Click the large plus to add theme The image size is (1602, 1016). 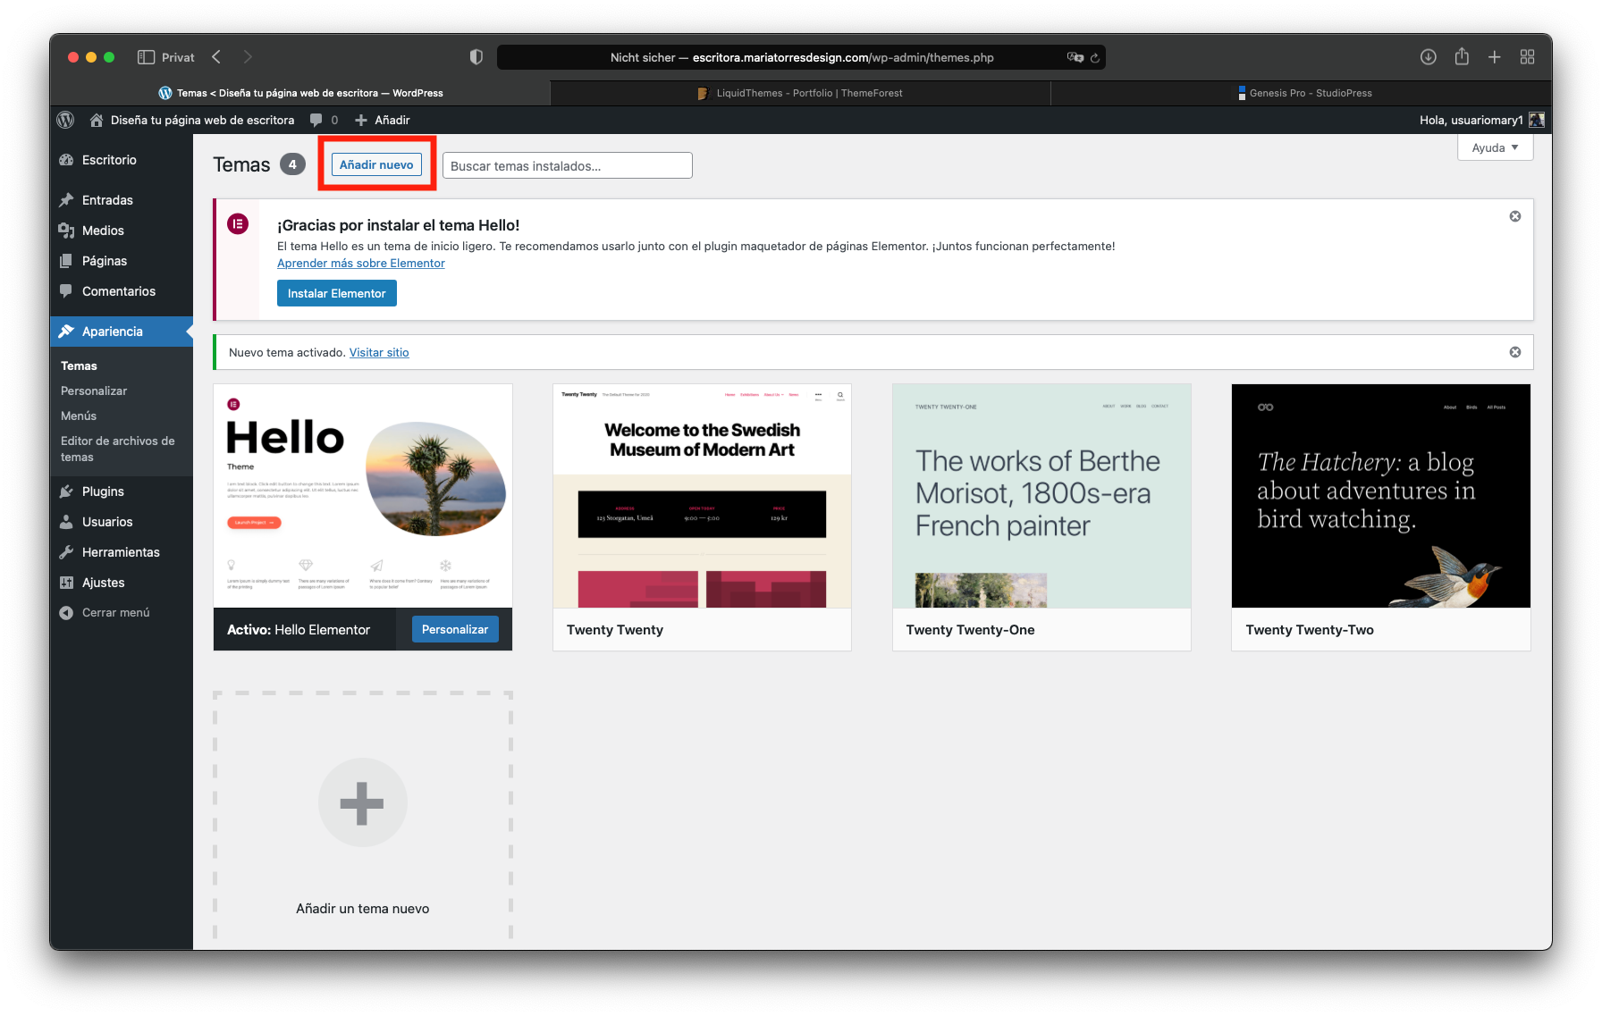point(362,802)
